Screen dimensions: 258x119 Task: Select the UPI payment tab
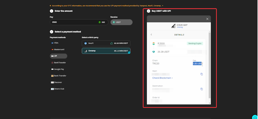pos(58,56)
